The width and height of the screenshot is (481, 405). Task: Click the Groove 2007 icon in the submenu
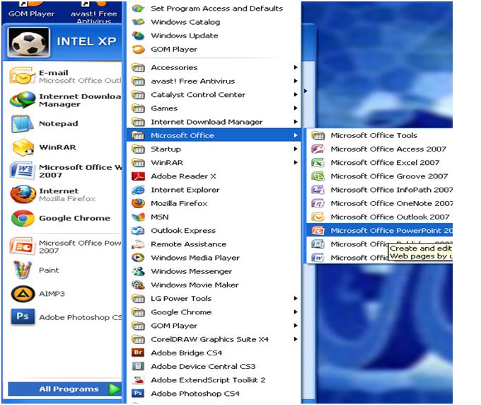point(318,176)
